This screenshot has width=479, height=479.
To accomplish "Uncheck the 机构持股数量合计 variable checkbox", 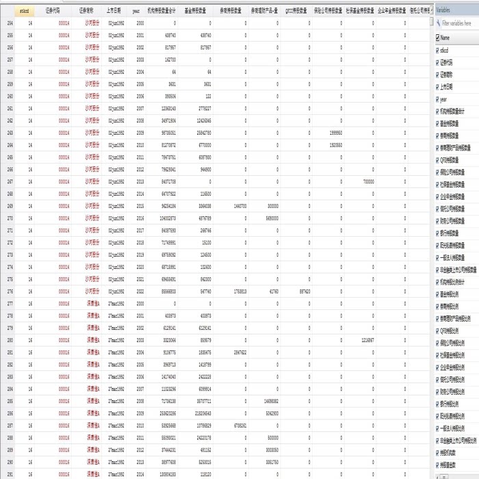I will 437,111.
